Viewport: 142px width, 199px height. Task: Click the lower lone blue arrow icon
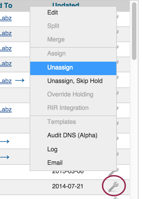pyautogui.click(x=5, y=157)
